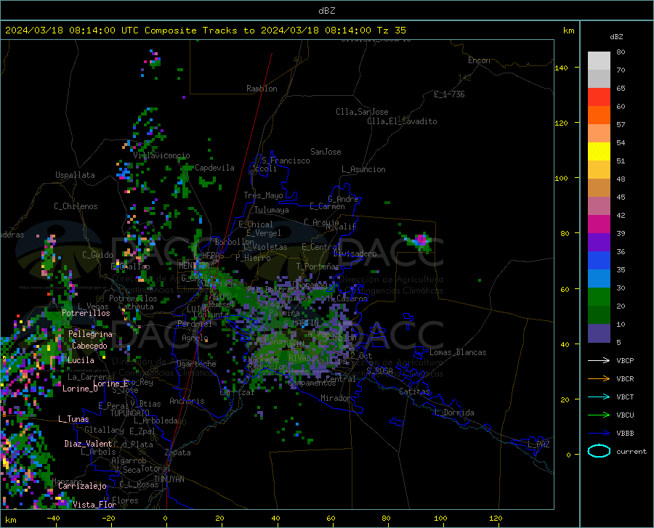The height and width of the screenshot is (528, 654).
Task: Click the E_1-736 label
Action: click(449, 94)
